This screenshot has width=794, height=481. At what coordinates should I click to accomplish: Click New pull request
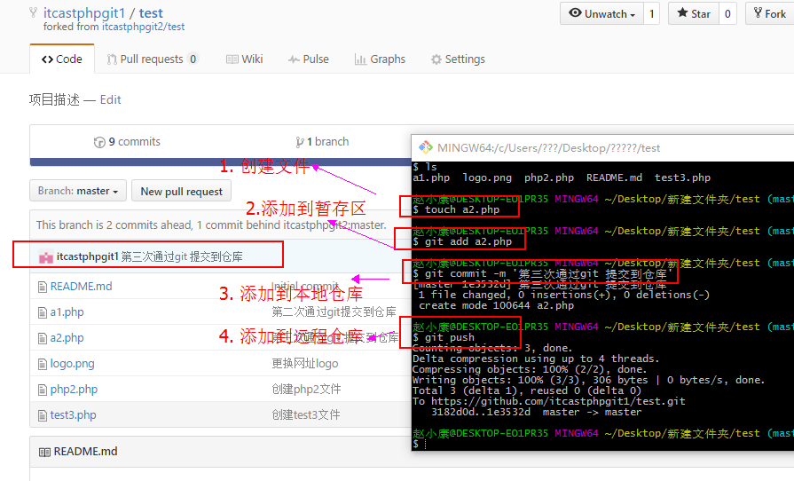pos(181,191)
